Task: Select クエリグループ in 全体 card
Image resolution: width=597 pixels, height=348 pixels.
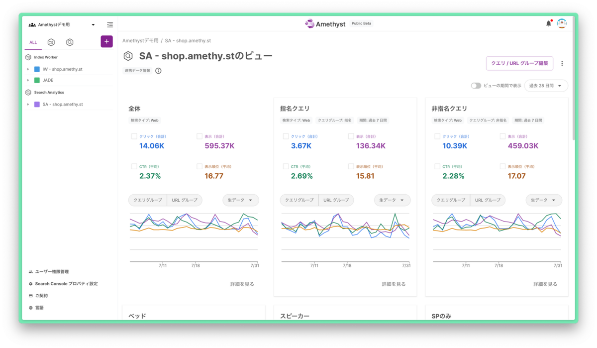Action: pyautogui.click(x=148, y=200)
